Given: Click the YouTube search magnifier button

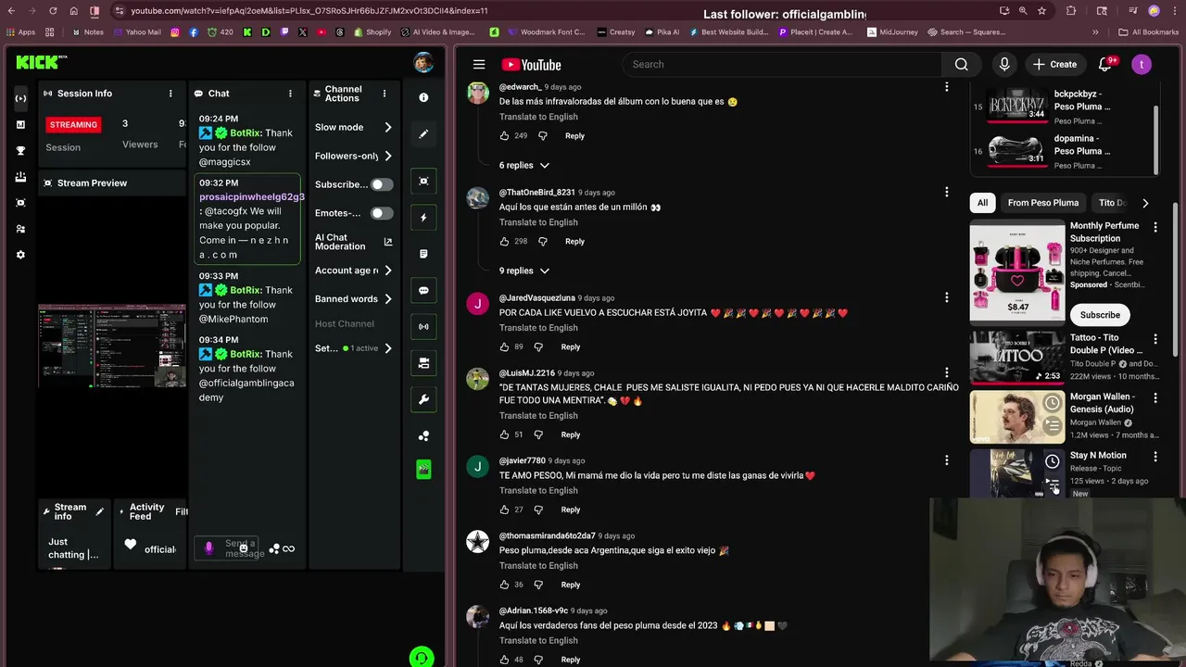Looking at the screenshot, I should pyautogui.click(x=961, y=64).
